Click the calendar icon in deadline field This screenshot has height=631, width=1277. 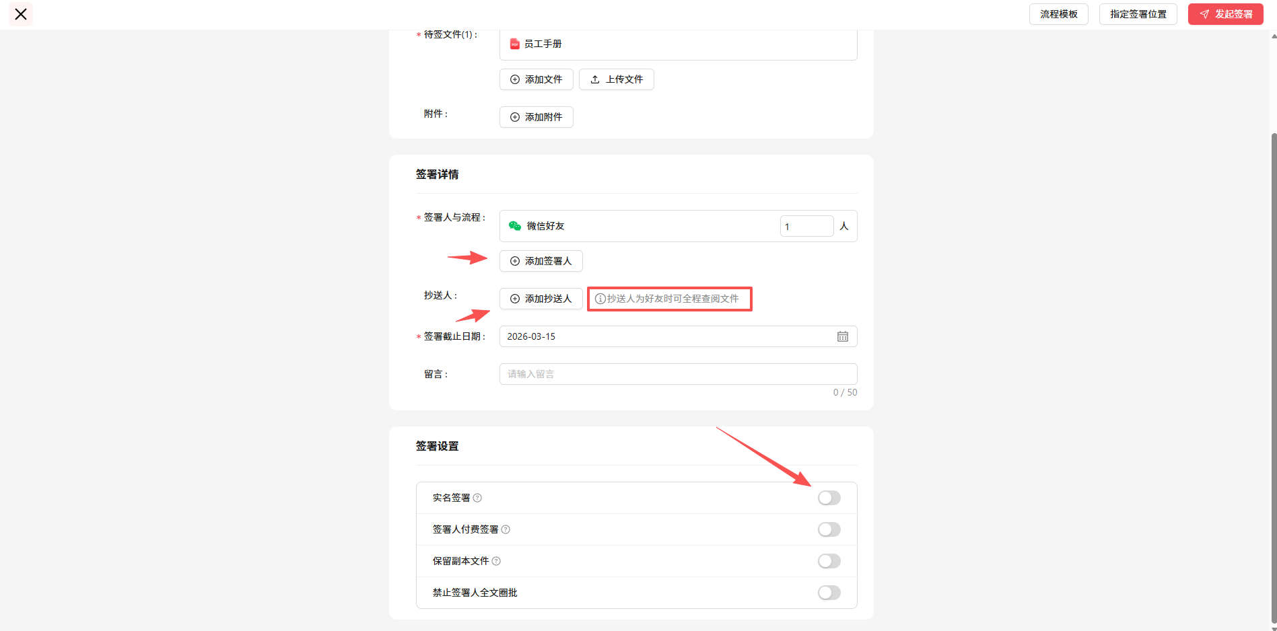click(x=842, y=336)
